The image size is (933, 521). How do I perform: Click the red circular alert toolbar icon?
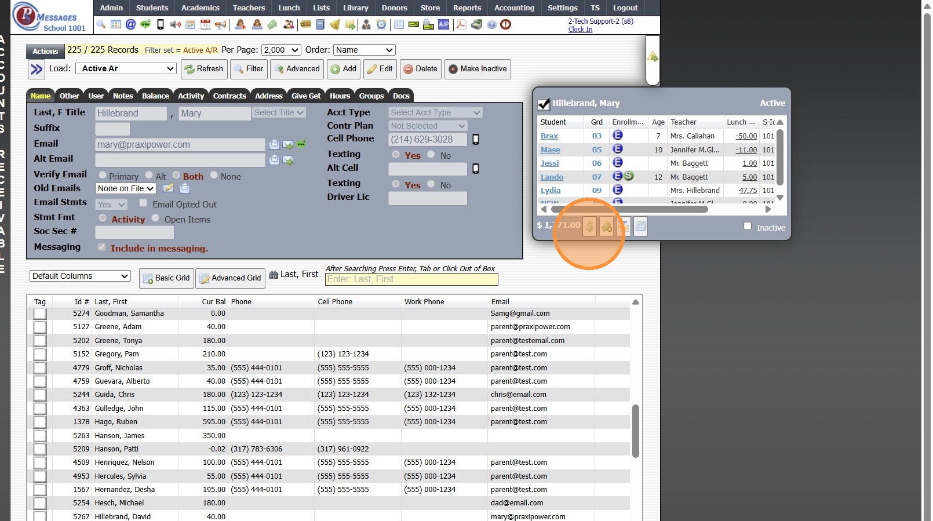click(x=506, y=24)
